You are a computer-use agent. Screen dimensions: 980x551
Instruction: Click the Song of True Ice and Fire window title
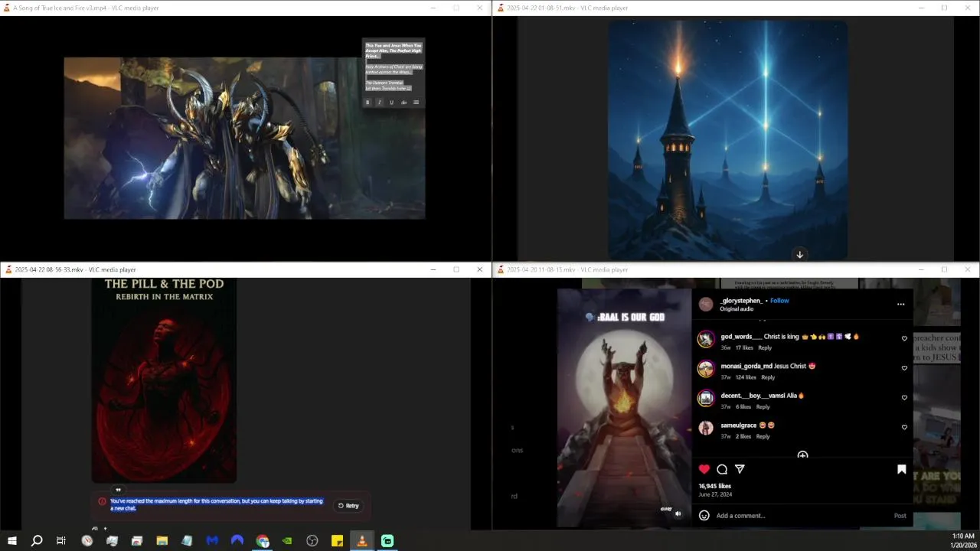coord(86,8)
